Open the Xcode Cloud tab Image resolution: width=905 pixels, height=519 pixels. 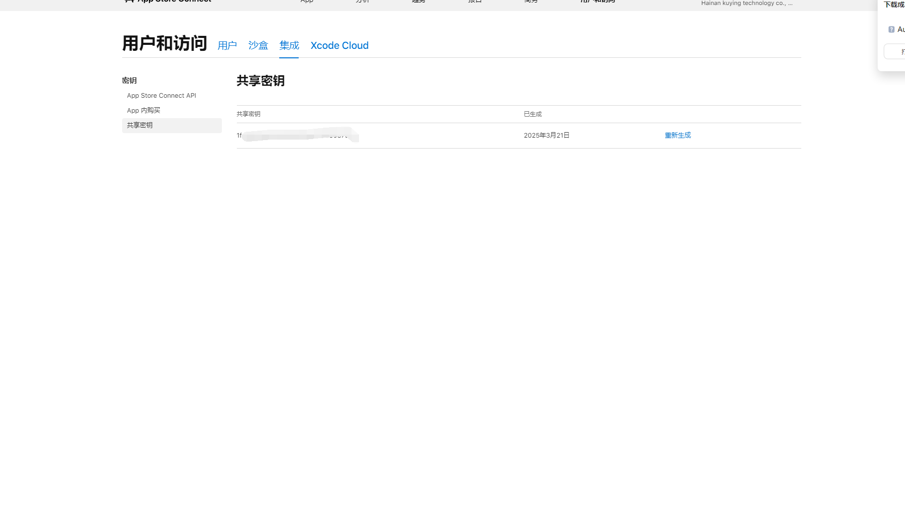(x=340, y=45)
